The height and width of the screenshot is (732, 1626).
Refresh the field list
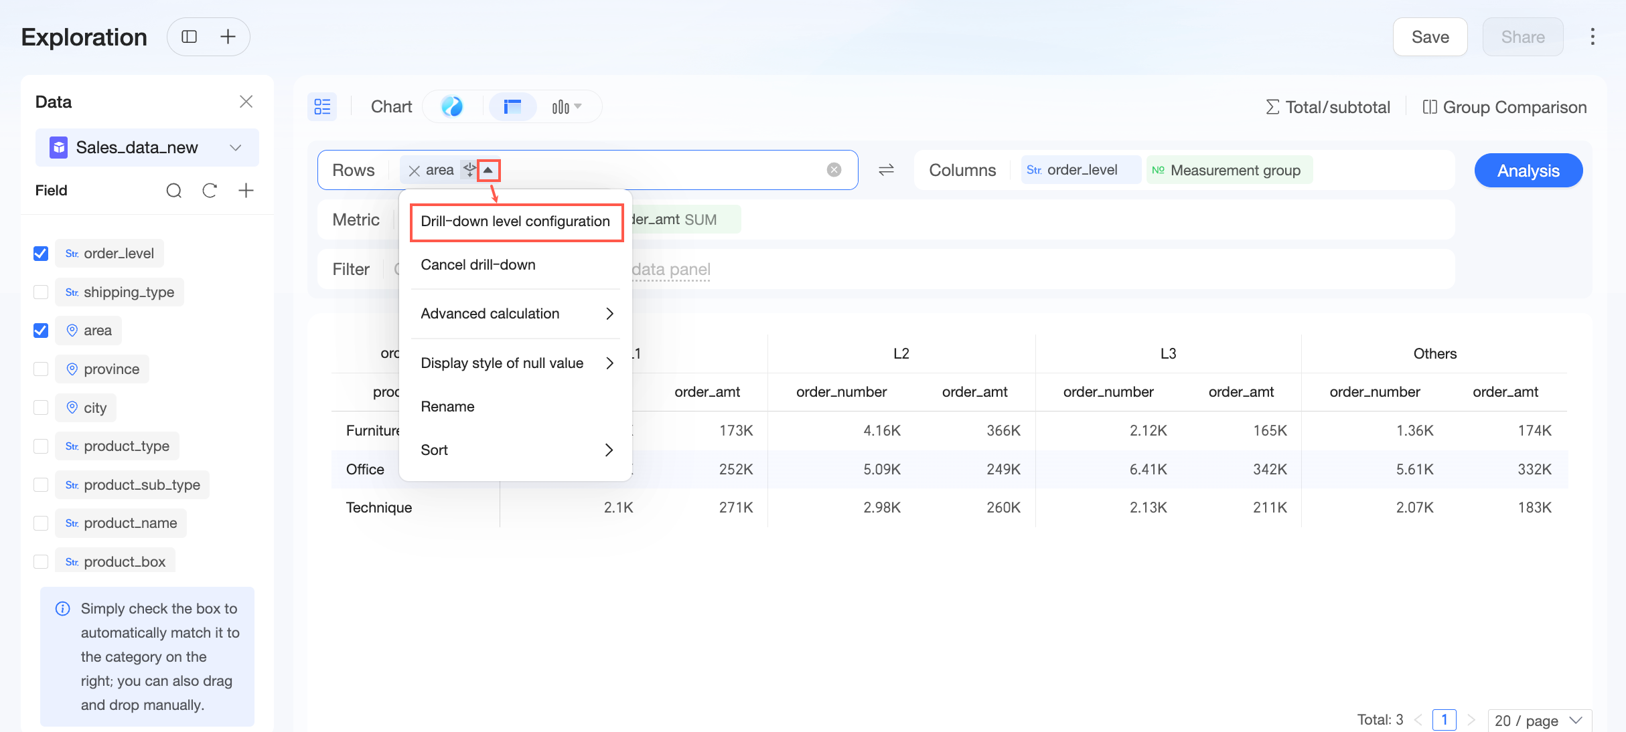coord(210,191)
